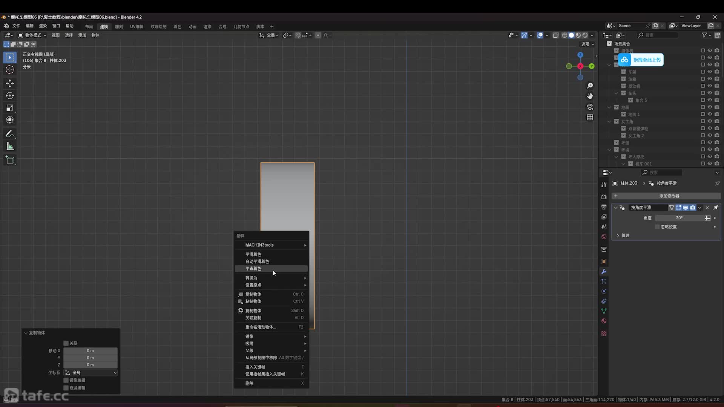Open the Material properties tab
The height and width of the screenshot is (407, 724).
coord(604,321)
